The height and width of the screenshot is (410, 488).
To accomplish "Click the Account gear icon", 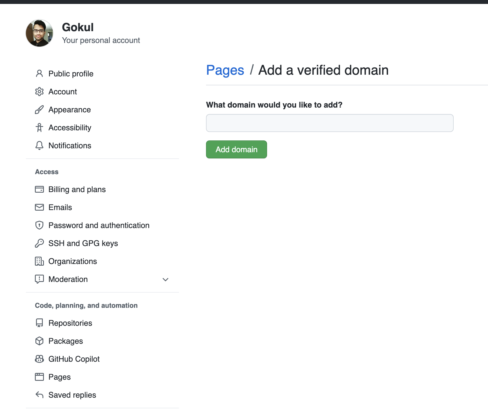I will point(39,92).
